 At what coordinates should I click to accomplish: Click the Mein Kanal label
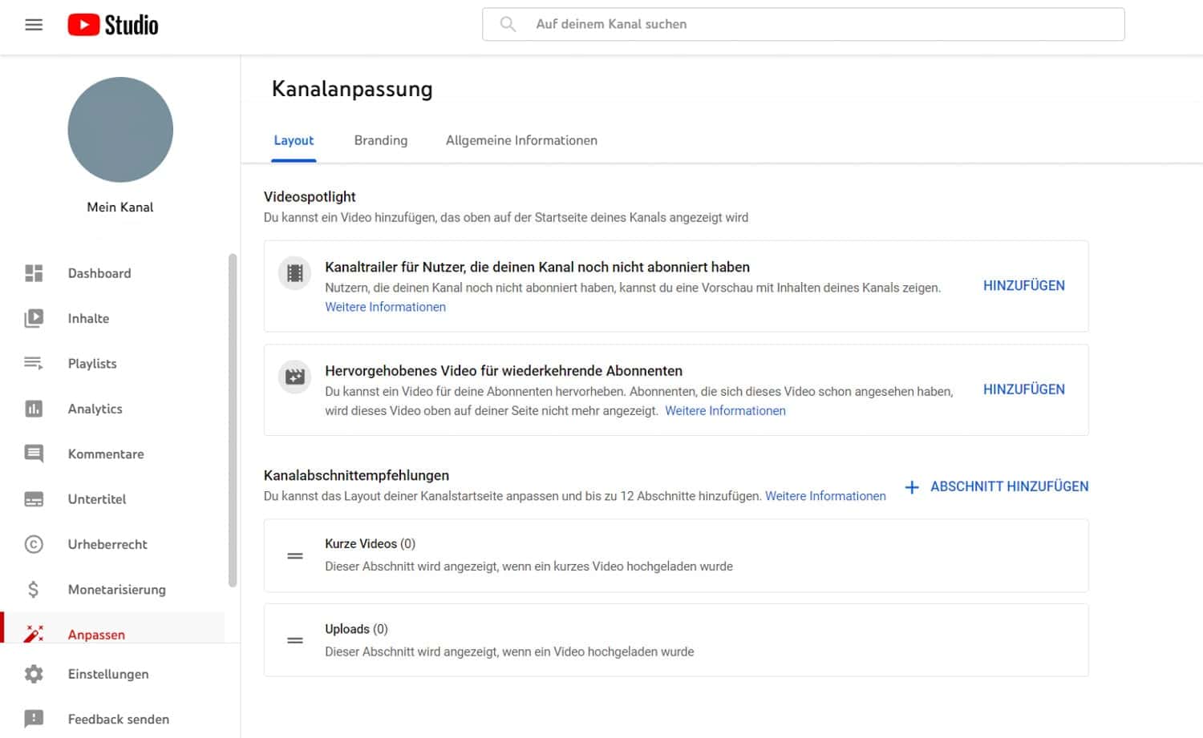click(120, 207)
